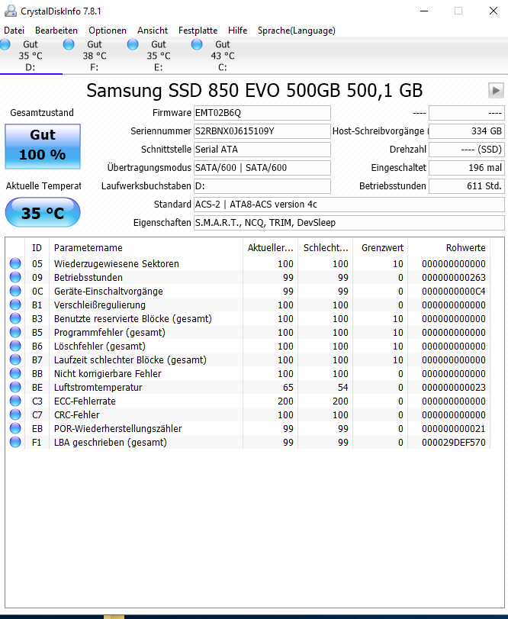The height and width of the screenshot is (619, 508).
Task: Click the Übertragungsmodus SATA/600 field
Action: pos(262,168)
